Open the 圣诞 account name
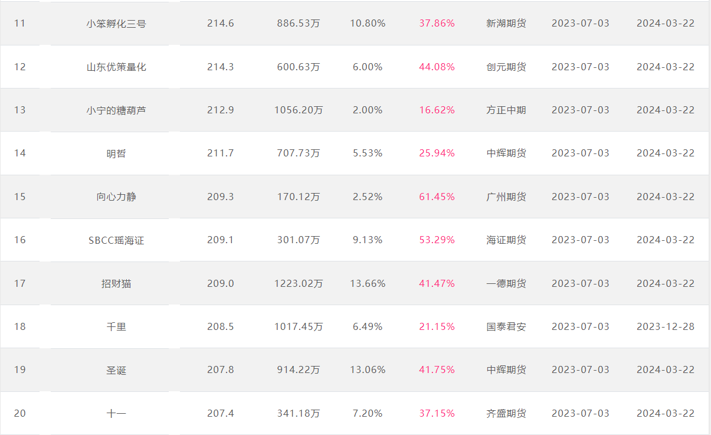 [x=116, y=369]
